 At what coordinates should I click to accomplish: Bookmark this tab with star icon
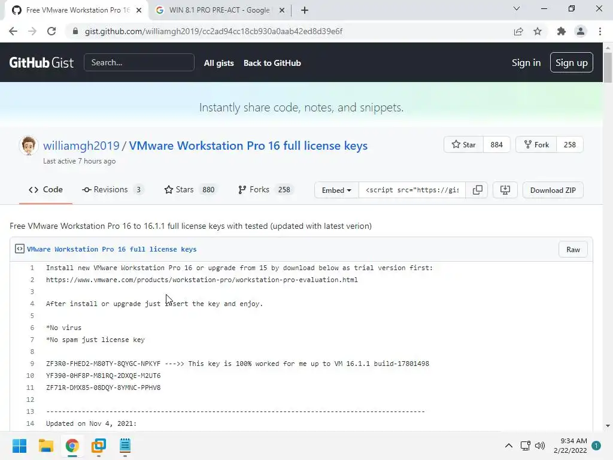click(538, 31)
